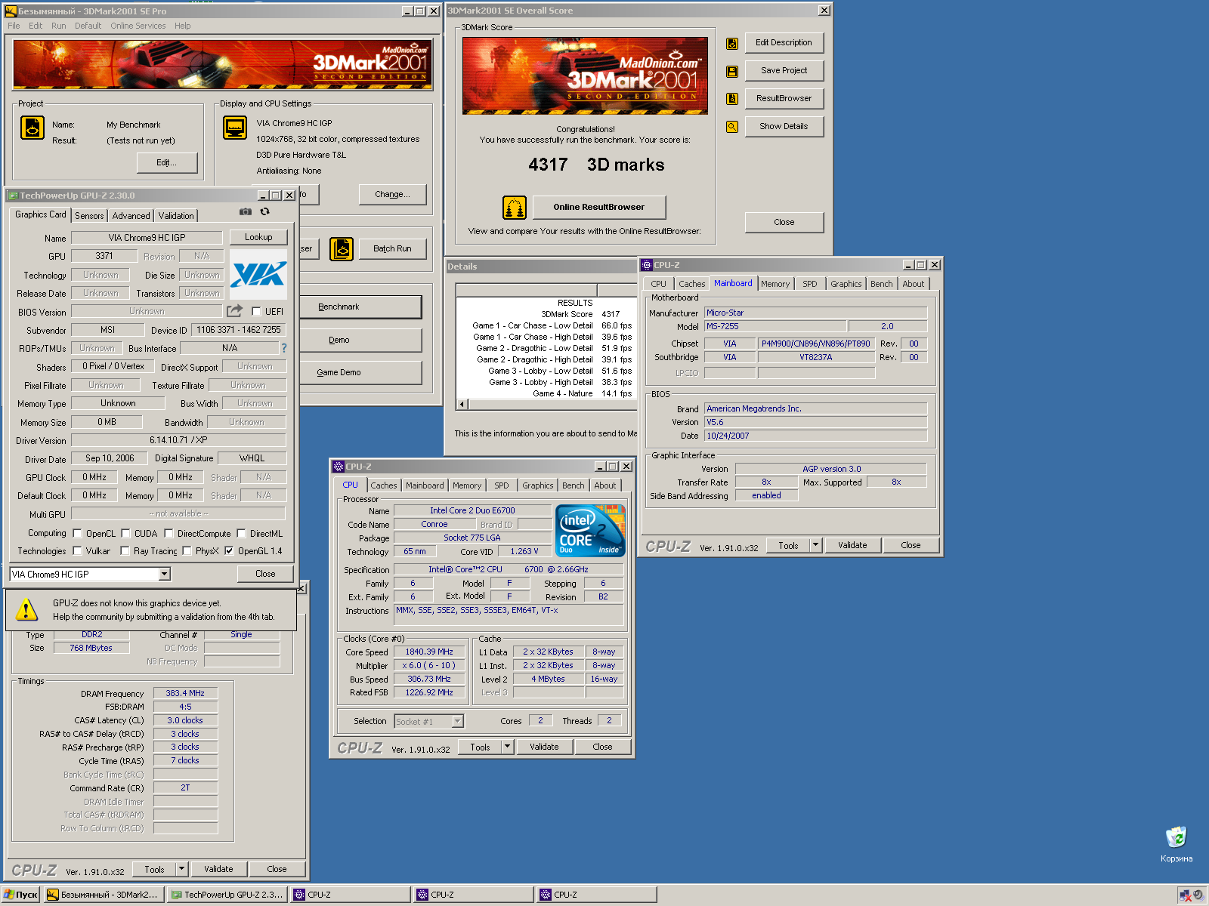Toggle the DirectCompute checkbox
Image resolution: width=1209 pixels, height=906 pixels.
(x=169, y=533)
